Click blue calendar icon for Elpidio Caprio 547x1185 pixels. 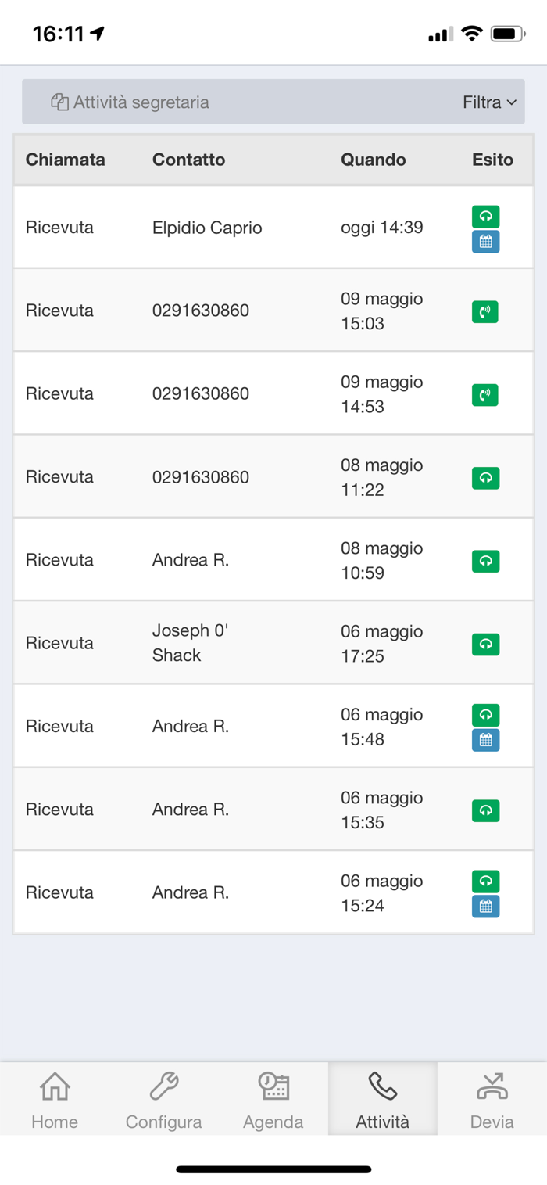point(485,241)
